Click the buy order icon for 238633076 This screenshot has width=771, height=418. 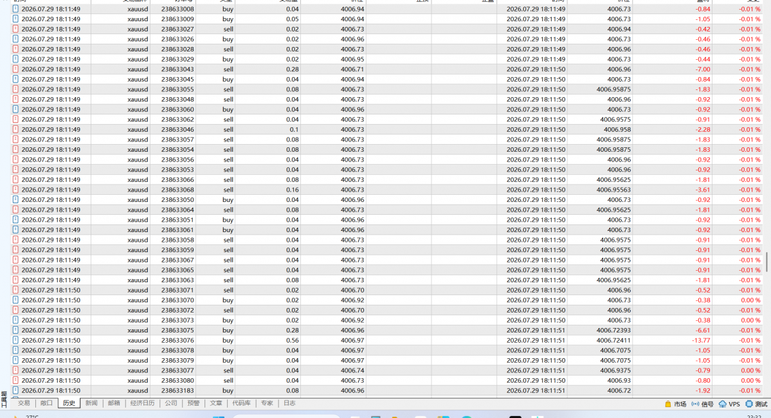click(x=15, y=340)
